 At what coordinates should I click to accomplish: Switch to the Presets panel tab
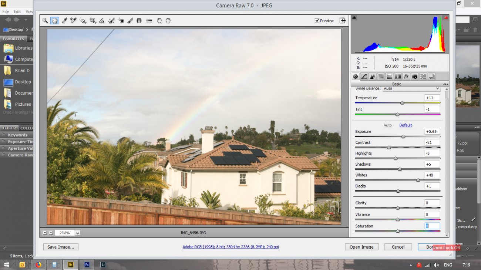coord(423,77)
